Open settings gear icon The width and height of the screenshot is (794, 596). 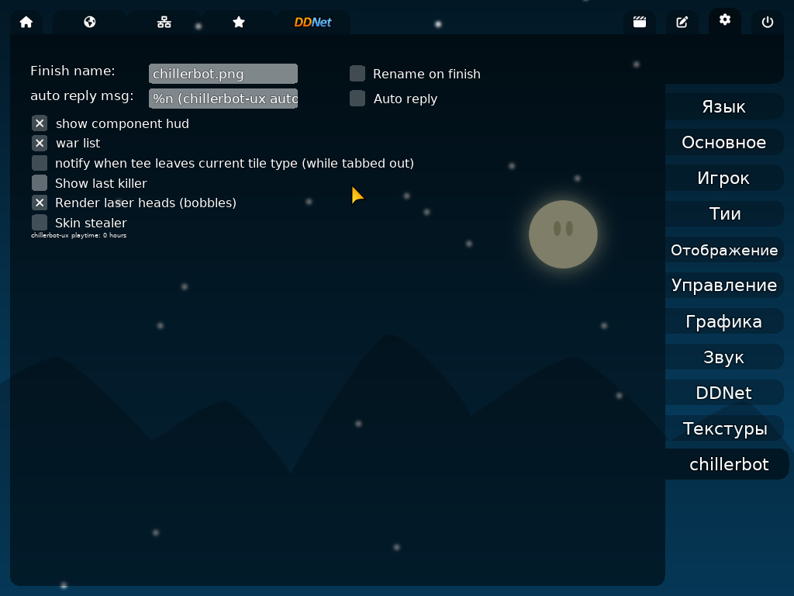coord(725,20)
